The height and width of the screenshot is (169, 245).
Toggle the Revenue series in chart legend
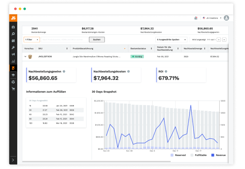(218, 155)
